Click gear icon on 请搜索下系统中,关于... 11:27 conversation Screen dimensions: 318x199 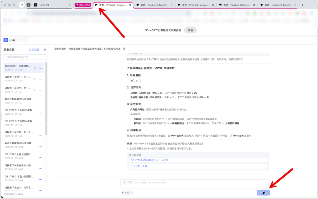[x=34, y=90]
